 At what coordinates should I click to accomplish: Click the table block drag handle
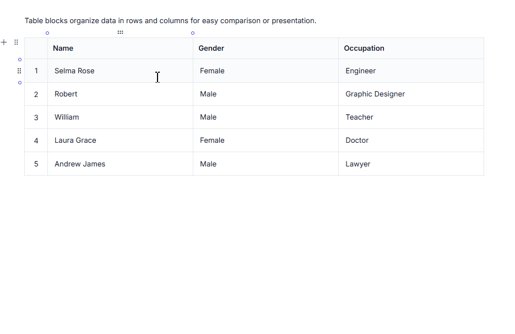[x=16, y=42]
